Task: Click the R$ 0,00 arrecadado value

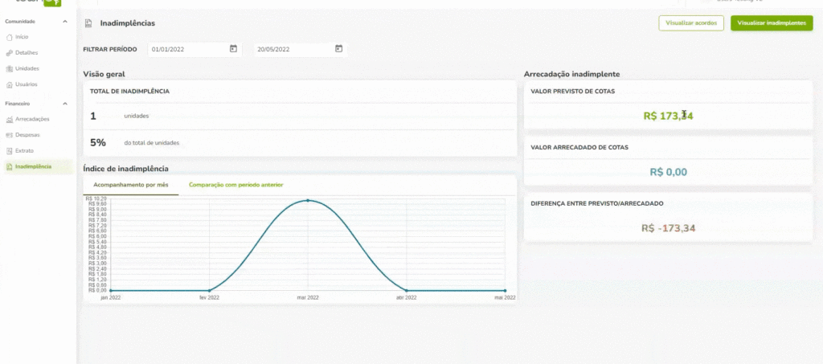Action: [x=668, y=172]
